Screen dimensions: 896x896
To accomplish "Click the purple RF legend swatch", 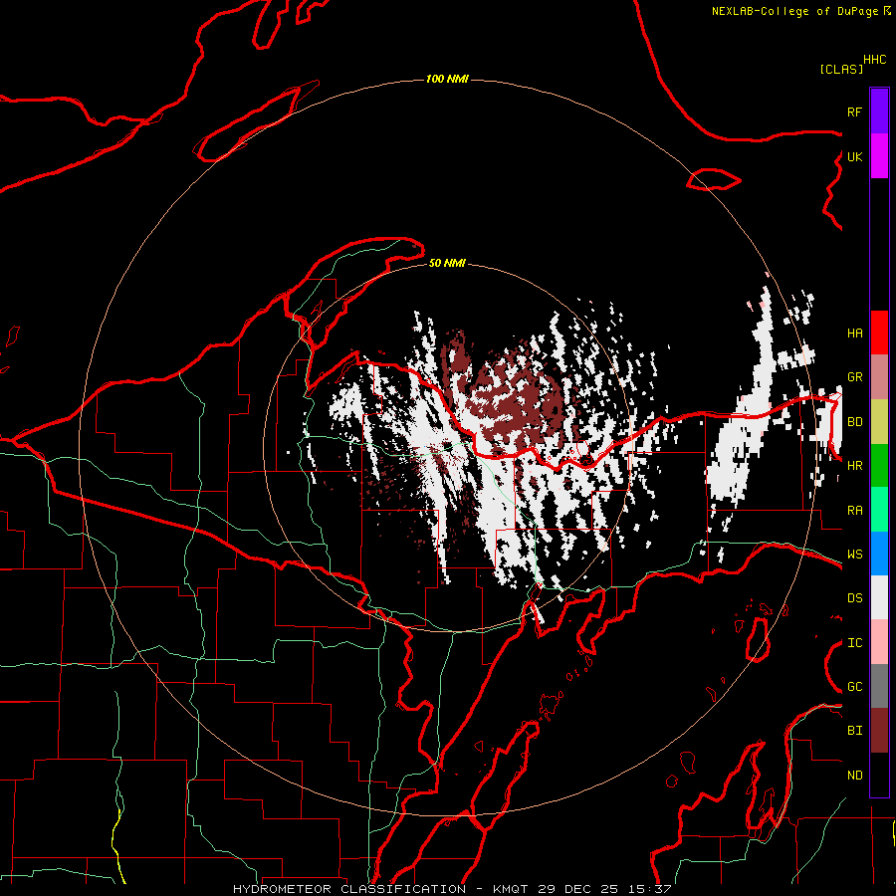I will coord(879,112).
